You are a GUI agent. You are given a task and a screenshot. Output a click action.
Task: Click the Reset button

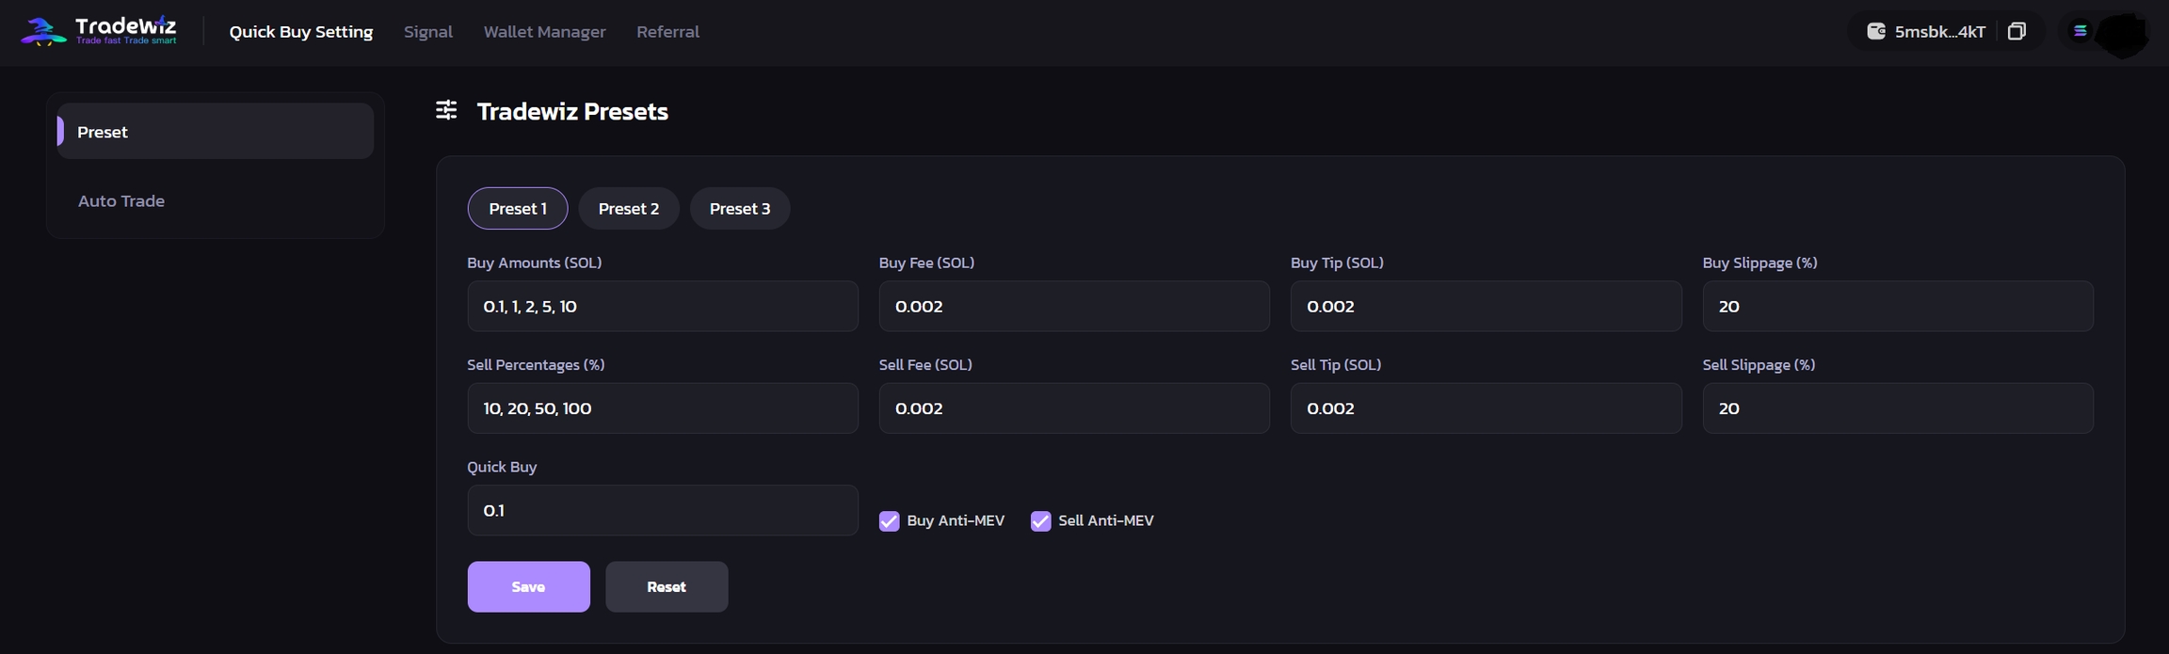coord(667,586)
